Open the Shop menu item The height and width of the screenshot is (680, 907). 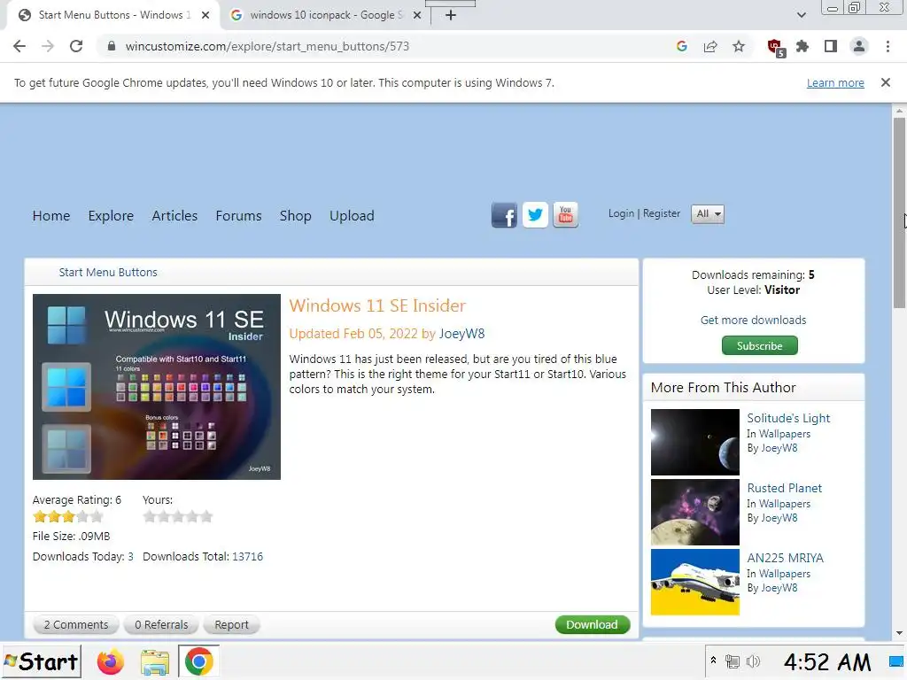pyautogui.click(x=296, y=216)
